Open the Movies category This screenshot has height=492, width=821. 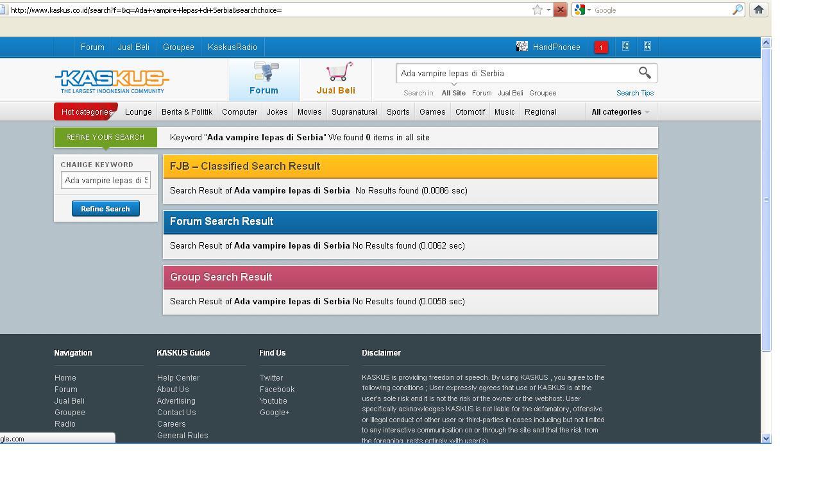(x=309, y=111)
